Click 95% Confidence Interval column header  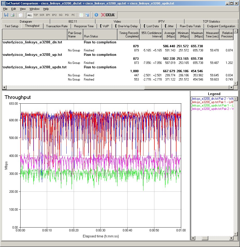(x=151, y=35)
